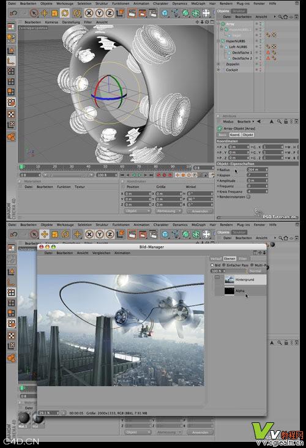Switch to the Ebenen tab in Bild-Manager
Screen dimensions: 306x448
coord(229,258)
